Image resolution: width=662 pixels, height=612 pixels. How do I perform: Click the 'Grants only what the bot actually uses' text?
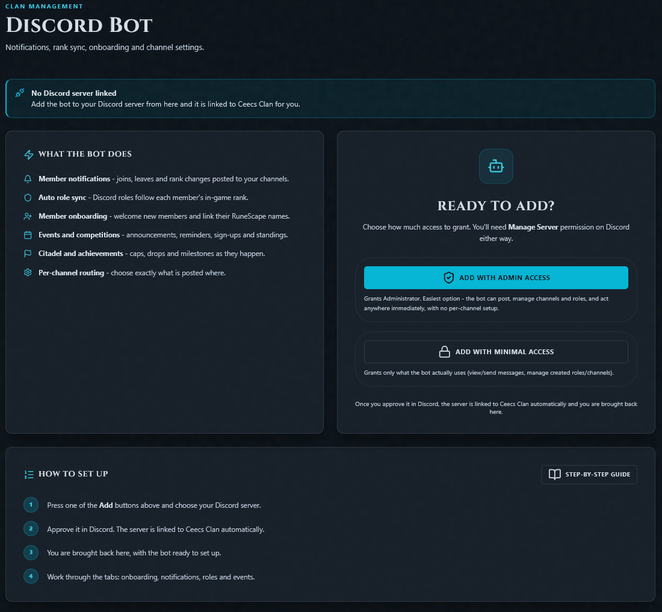click(489, 373)
